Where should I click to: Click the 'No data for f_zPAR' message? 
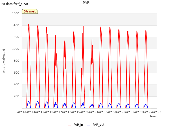tap(15, 4)
